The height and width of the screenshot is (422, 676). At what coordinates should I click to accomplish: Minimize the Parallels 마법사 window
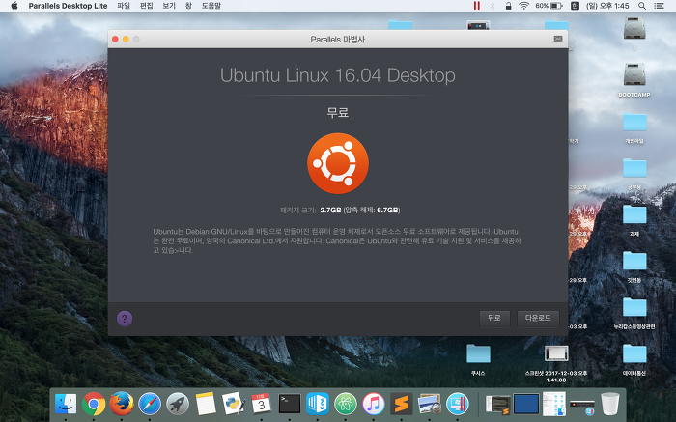point(126,39)
